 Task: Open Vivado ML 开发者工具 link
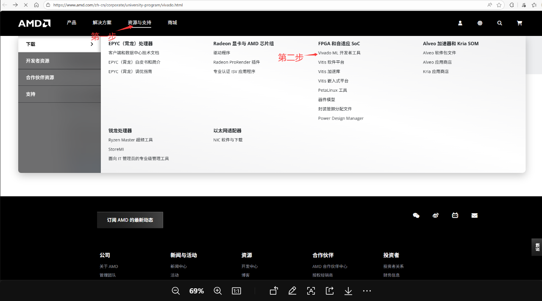pos(339,53)
